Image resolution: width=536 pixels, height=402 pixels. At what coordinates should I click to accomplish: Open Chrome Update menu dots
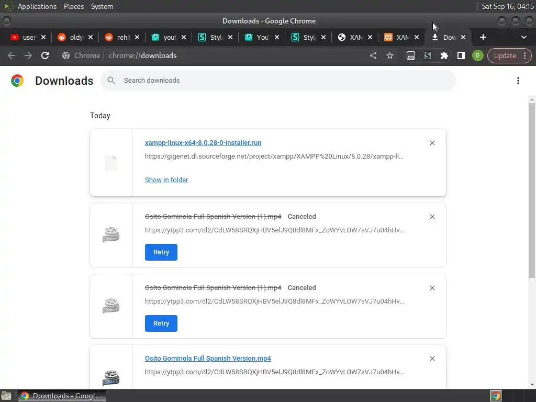tap(524, 55)
